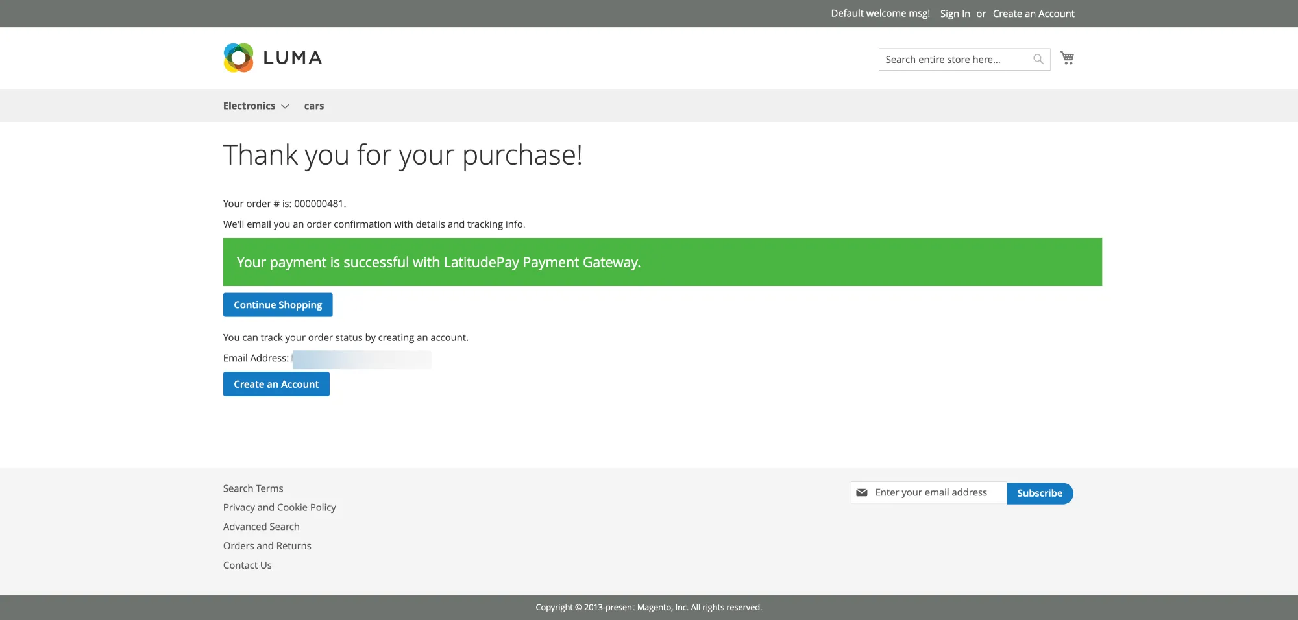This screenshot has width=1298, height=620.
Task: Click the Continue Shopping button
Action: (x=278, y=305)
